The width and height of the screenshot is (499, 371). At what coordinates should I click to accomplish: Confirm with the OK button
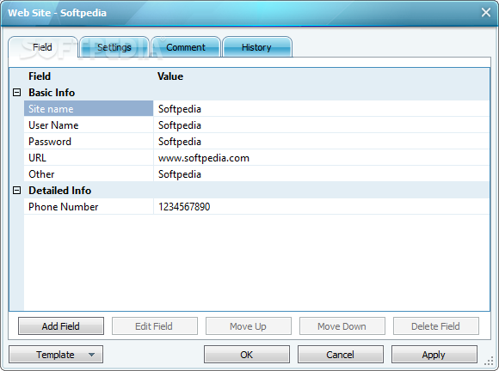pyautogui.click(x=247, y=355)
